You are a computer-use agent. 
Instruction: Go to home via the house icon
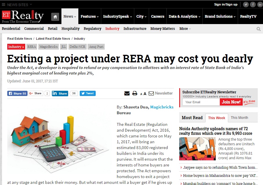click(55, 17)
